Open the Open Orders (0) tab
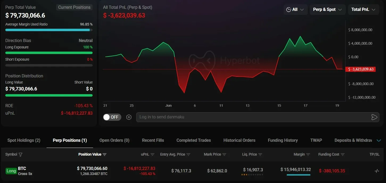 click(x=114, y=140)
